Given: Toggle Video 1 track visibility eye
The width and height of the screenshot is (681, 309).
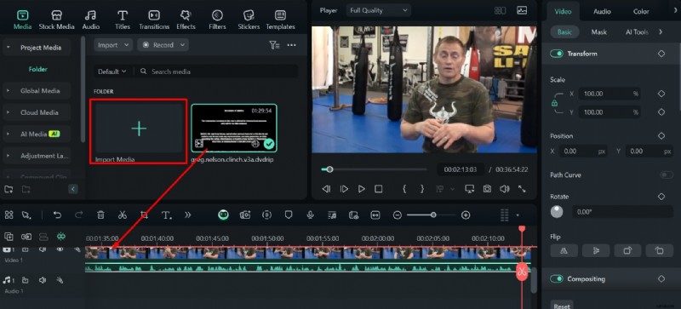Looking at the screenshot, I should [x=60, y=249].
